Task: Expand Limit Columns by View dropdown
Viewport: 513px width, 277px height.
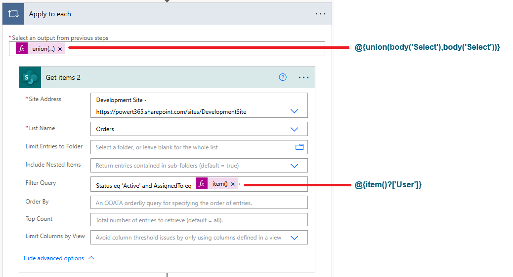Action: click(295, 238)
